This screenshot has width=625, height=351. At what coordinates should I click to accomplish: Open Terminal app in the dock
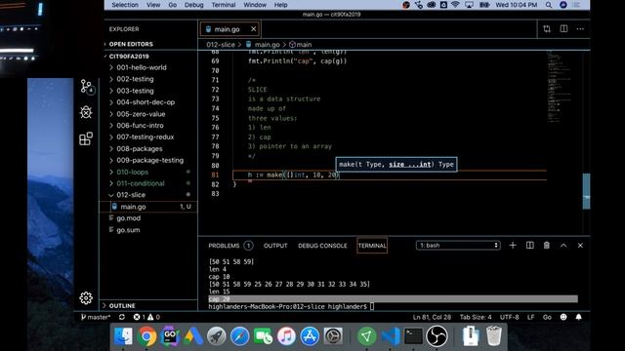pos(413,336)
